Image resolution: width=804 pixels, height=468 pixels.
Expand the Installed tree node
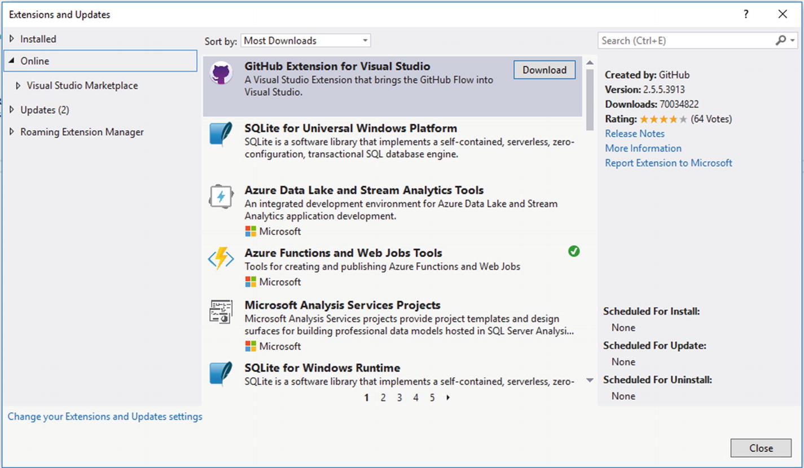pyautogui.click(x=11, y=39)
